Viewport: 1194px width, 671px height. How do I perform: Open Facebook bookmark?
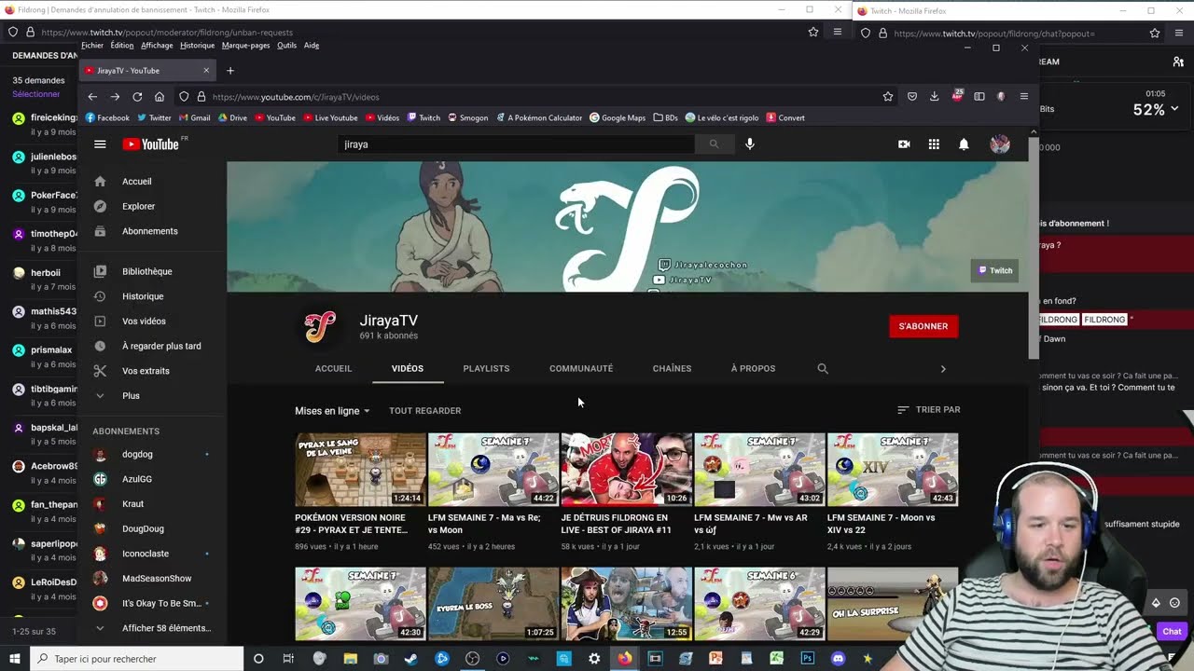pyautogui.click(x=107, y=118)
